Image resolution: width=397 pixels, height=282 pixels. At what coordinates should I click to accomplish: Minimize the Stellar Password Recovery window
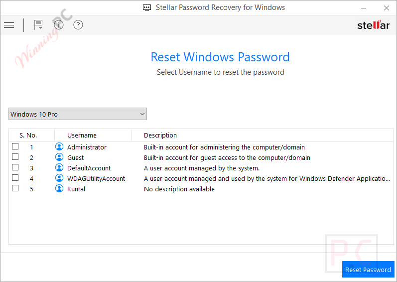tap(364, 8)
